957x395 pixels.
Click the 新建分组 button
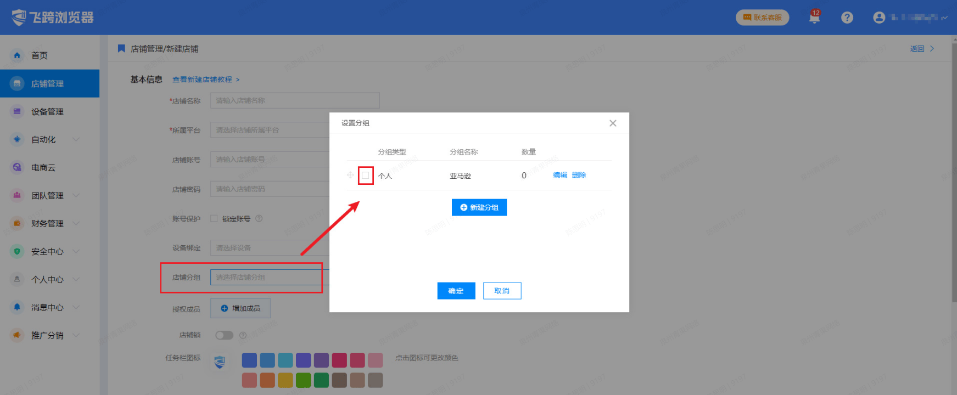coord(479,207)
